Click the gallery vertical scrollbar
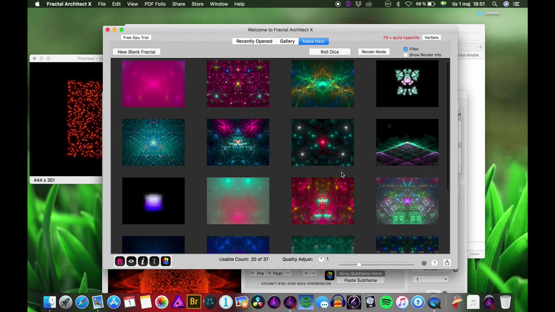This screenshot has height=312, width=555. coord(448,126)
